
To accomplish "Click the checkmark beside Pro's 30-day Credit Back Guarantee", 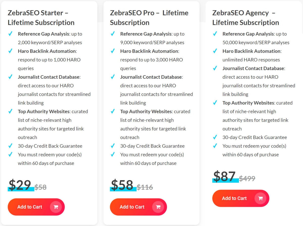I will click(113, 146).
